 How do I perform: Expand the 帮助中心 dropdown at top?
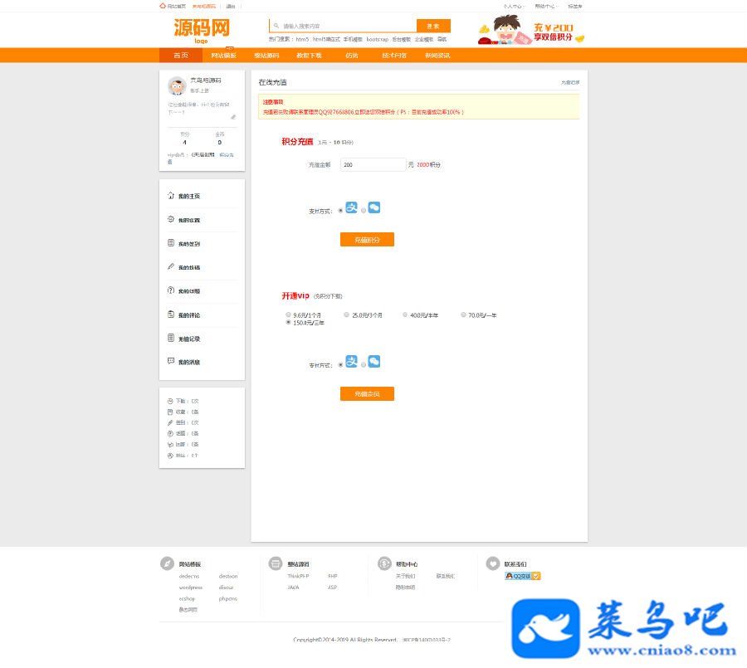tap(545, 6)
